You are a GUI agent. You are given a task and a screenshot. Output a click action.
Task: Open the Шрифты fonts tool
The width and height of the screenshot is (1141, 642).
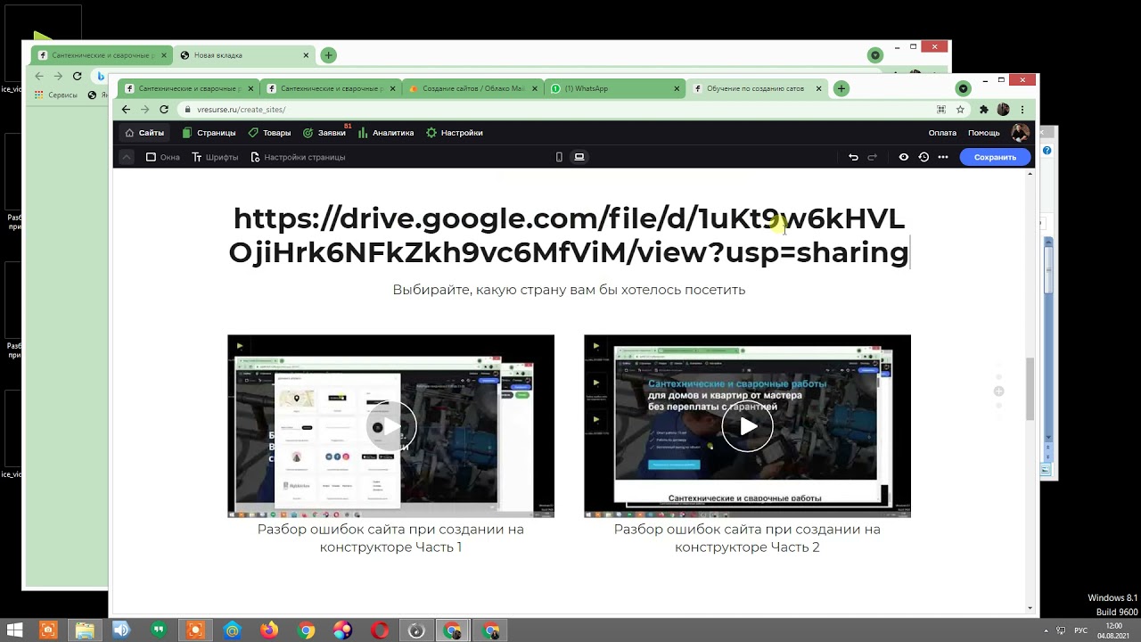(215, 157)
